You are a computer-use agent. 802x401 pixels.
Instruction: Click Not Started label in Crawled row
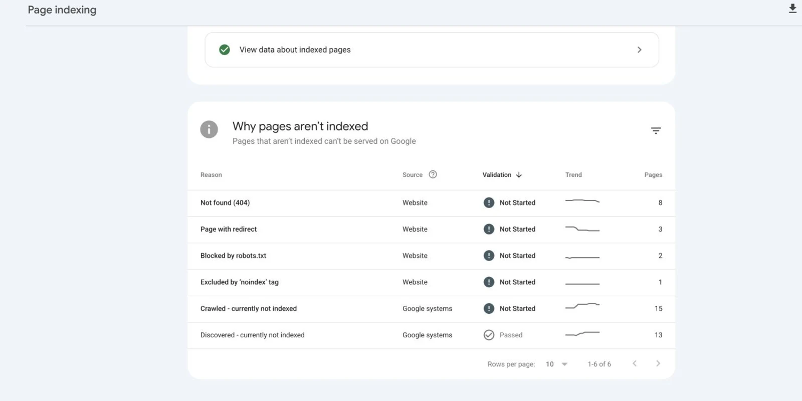pyautogui.click(x=517, y=309)
